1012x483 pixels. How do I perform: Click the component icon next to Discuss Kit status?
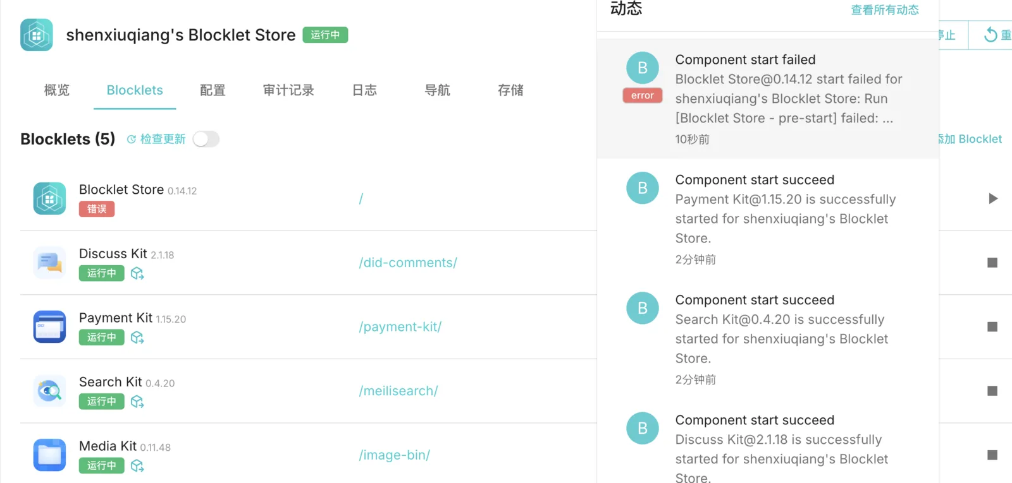[x=137, y=273]
